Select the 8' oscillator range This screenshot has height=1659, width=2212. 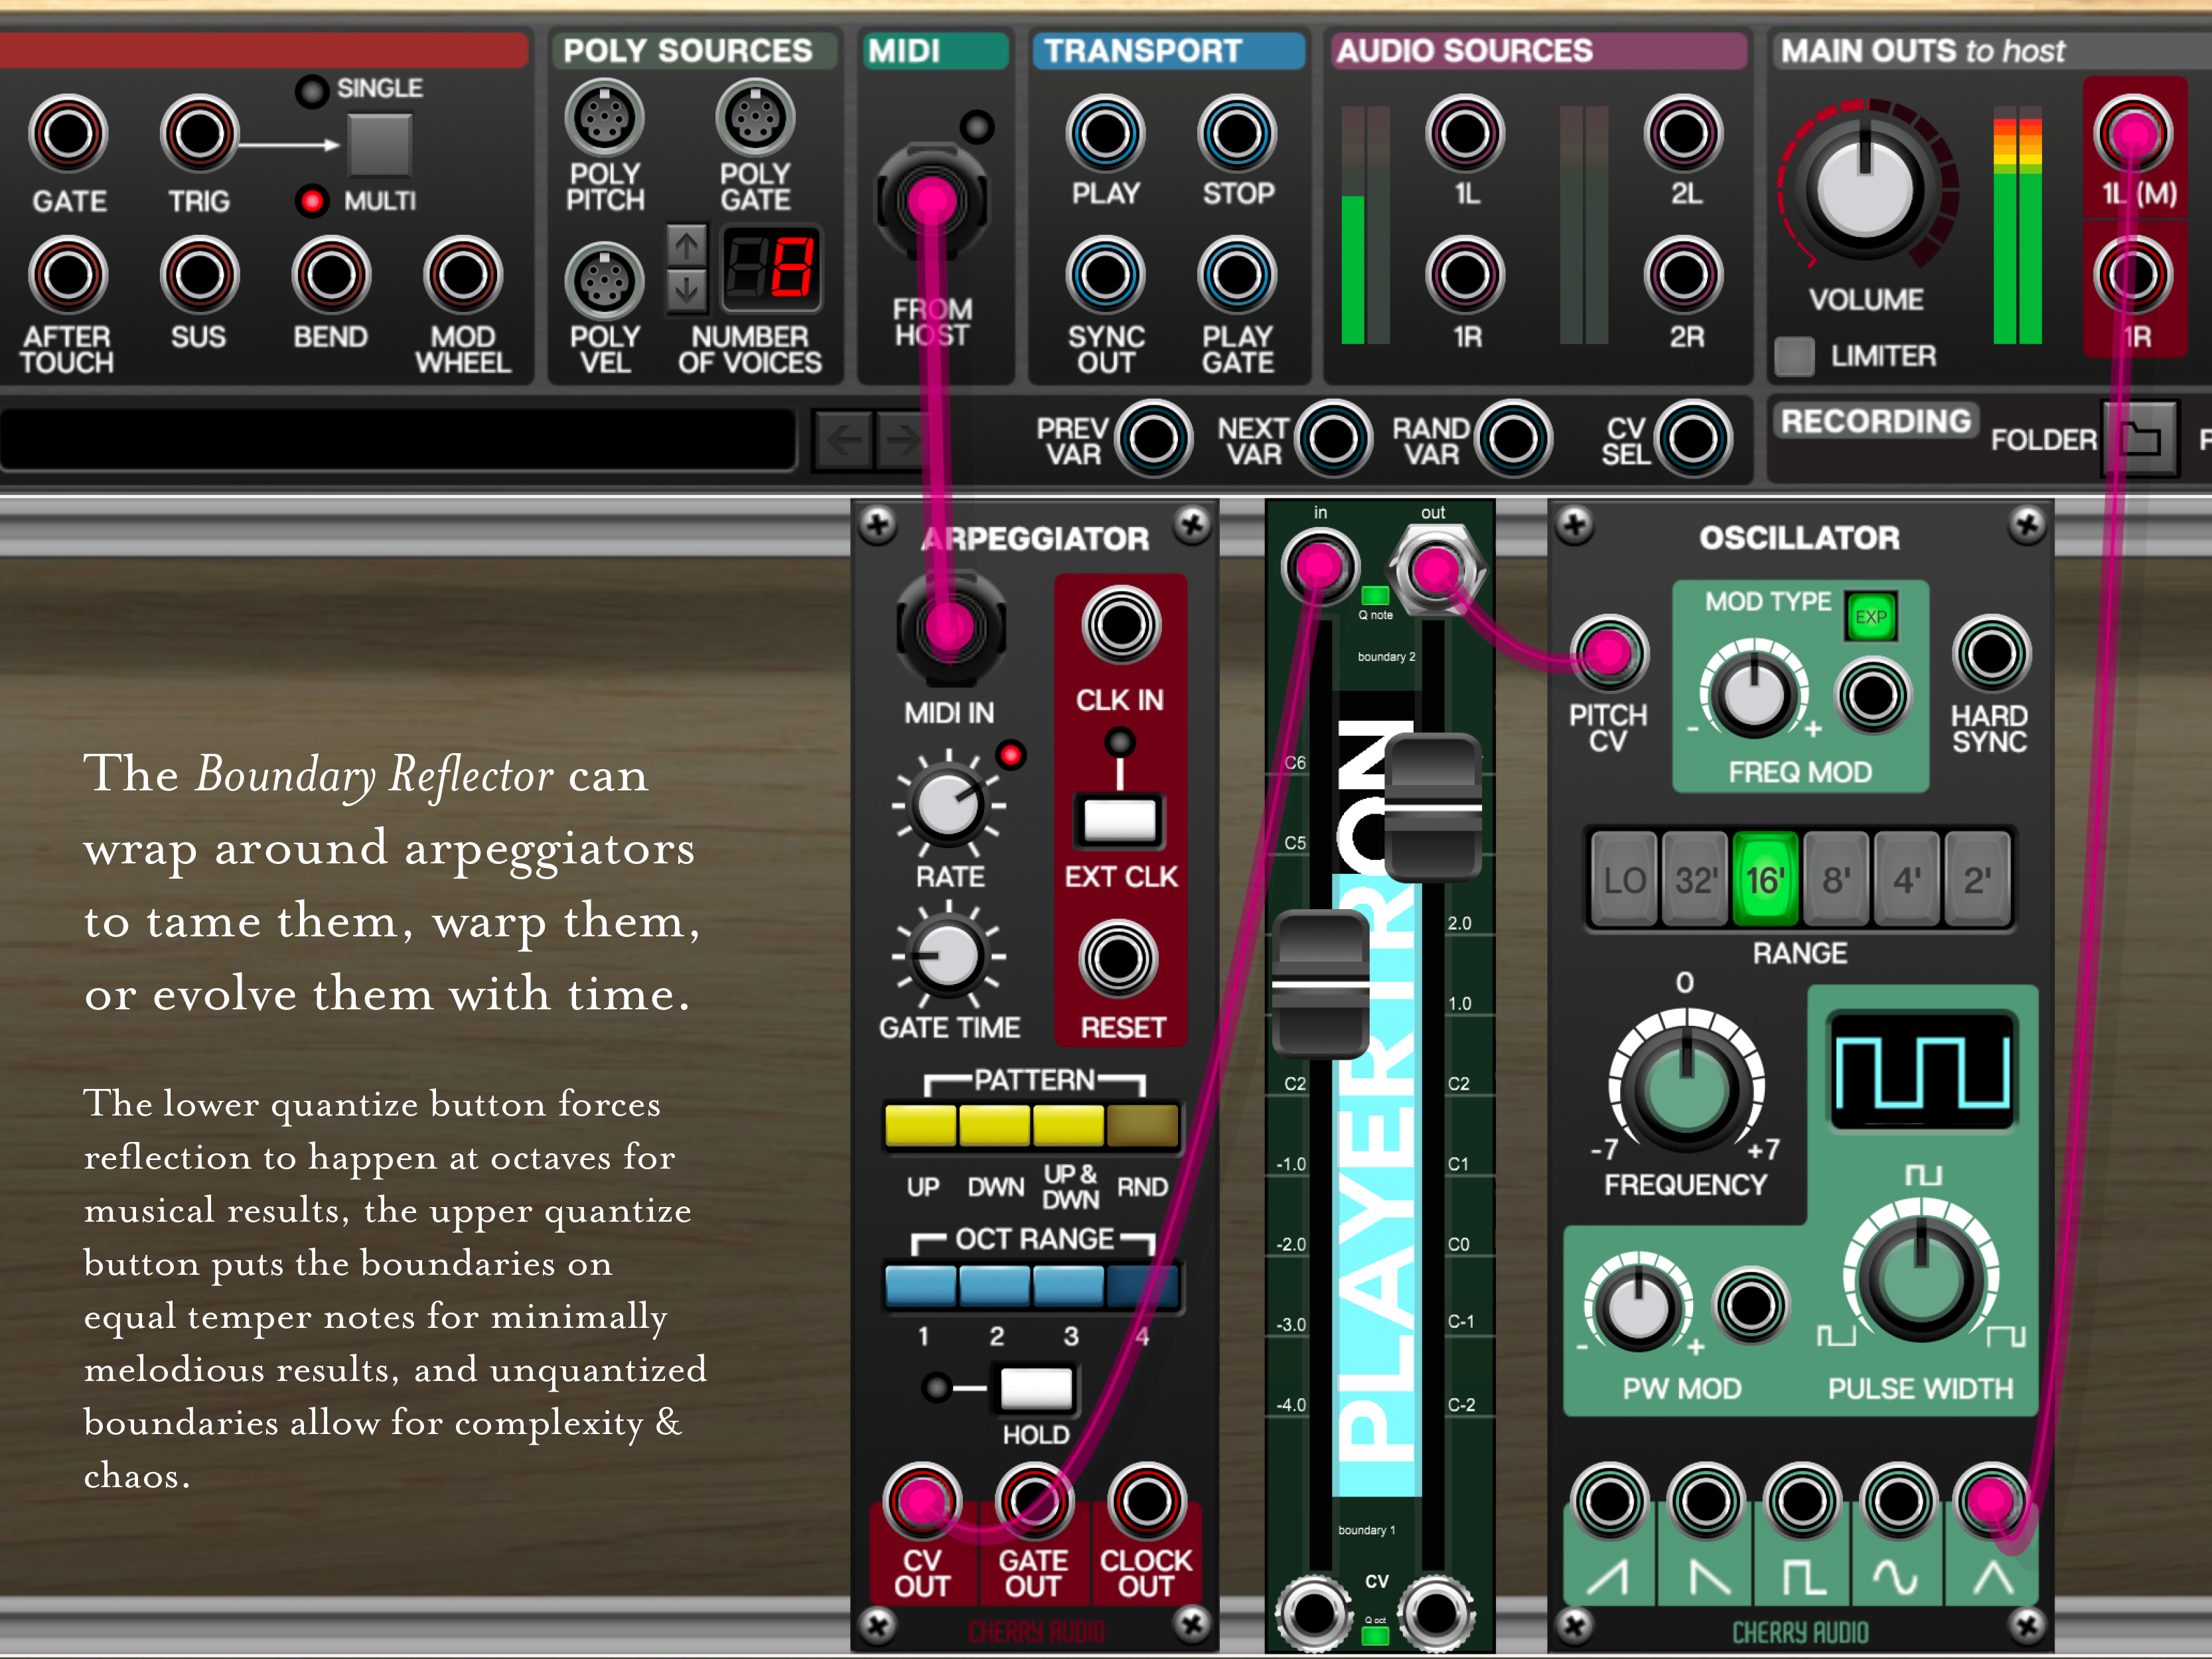1836,880
